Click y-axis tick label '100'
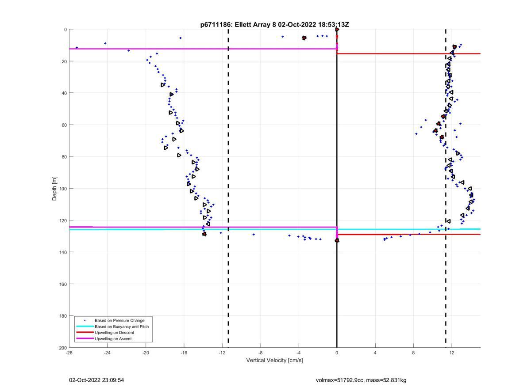The image size is (531, 391). tap(63, 189)
